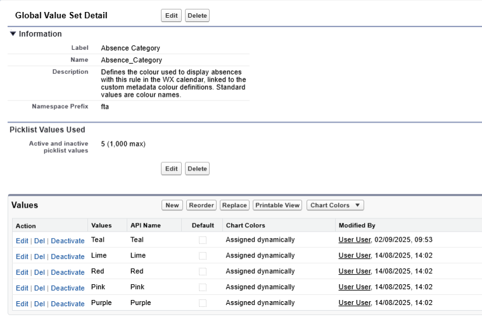The height and width of the screenshot is (317, 482).
Task: Create a New picklist value
Action: pos(172,205)
